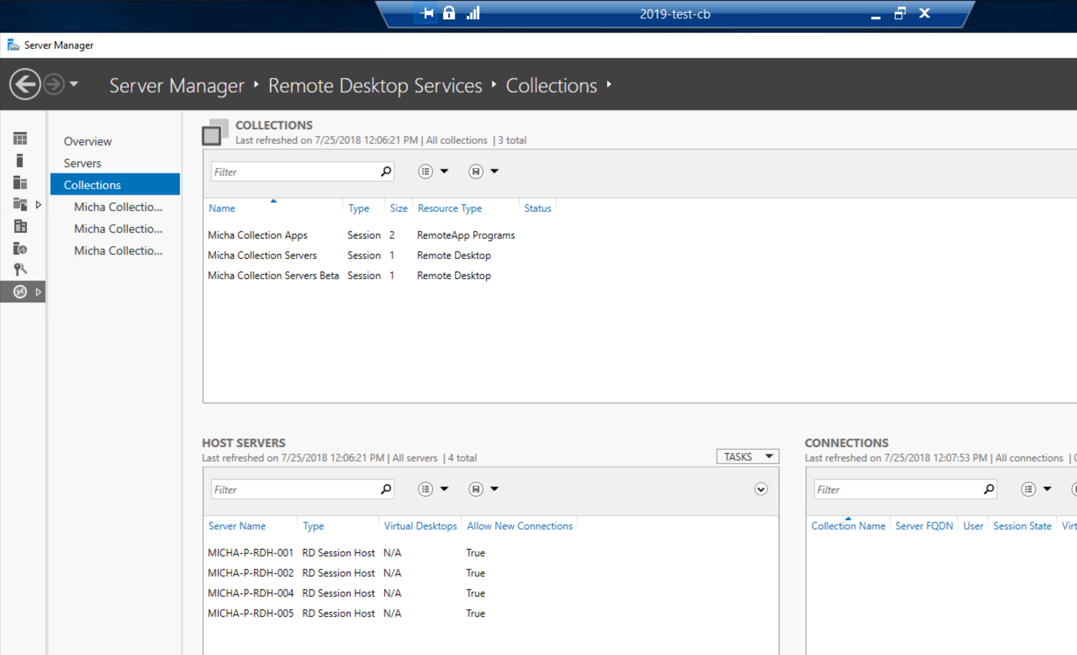Viewport: 1077px width, 655px height.
Task: Open navigation history dropdown arrow
Action: [x=73, y=85]
